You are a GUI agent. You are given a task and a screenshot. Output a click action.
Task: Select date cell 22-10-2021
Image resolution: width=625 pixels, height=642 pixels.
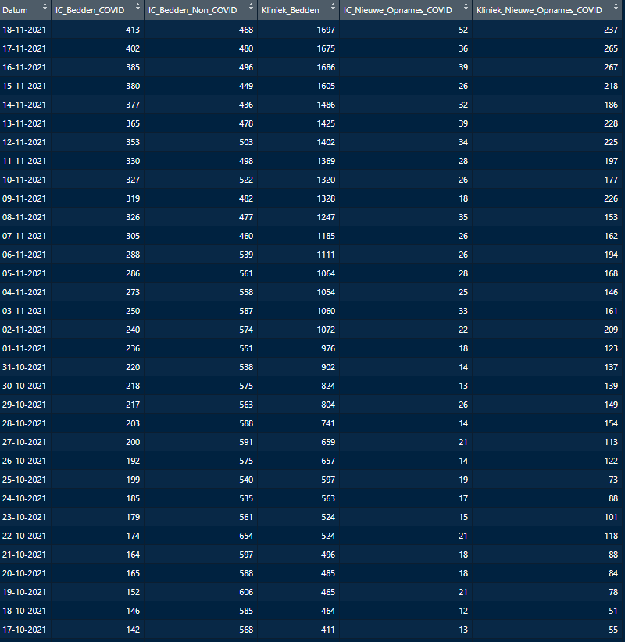(x=24, y=536)
